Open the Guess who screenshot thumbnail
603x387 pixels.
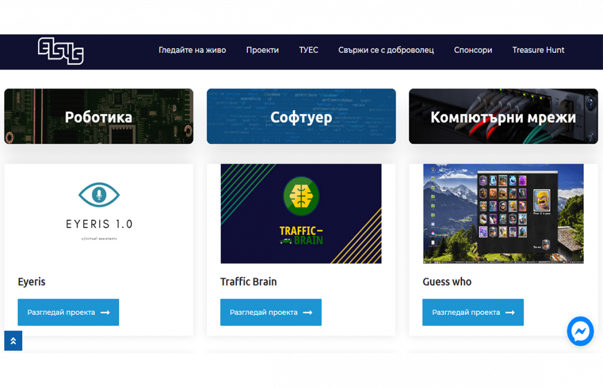(x=503, y=213)
